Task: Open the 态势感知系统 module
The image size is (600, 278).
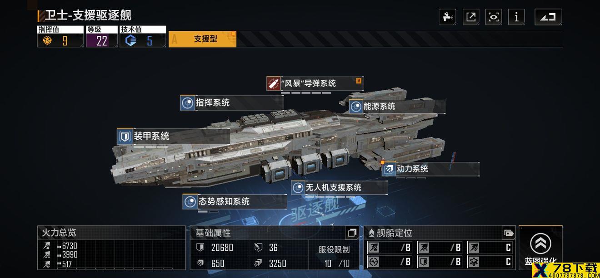Action: pyautogui.click(x=235, y=201)
